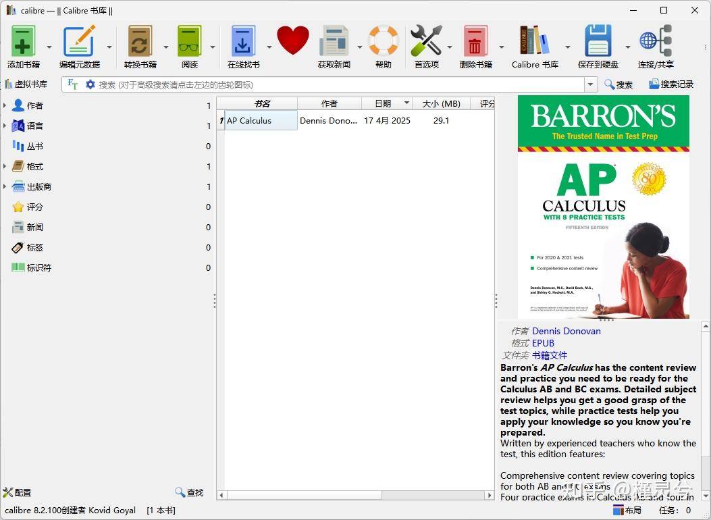This screenshot has width=711, height=520.
Task: Click the date cell 17 4月 2025
Action: coord(387,121)
